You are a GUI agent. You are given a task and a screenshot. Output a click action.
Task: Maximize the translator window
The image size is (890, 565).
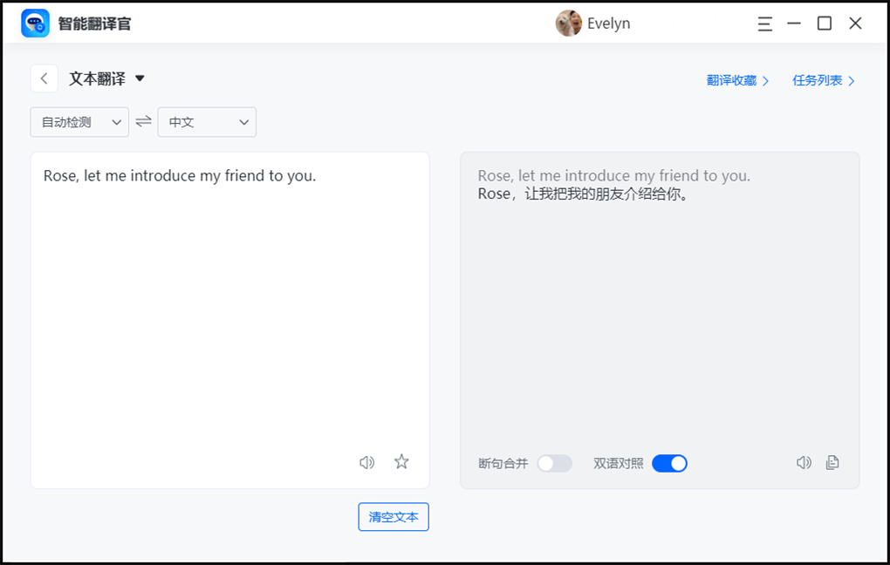(825, 24)
